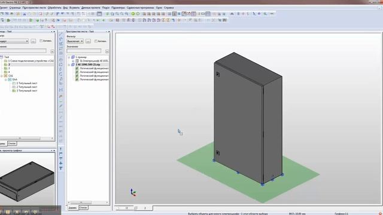This screenshot has height=215, width=383.
Task: Select the H-shaped dimension tool in vertical toolbar
Action: click(x=61, y=90)
